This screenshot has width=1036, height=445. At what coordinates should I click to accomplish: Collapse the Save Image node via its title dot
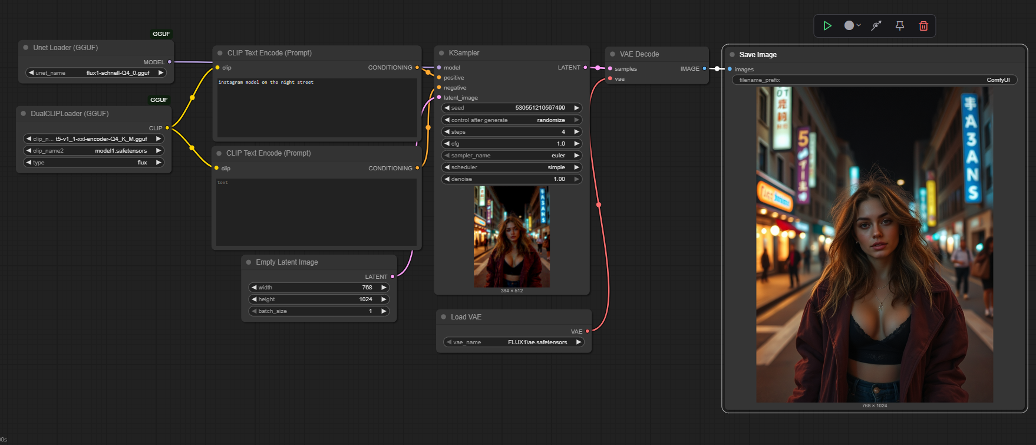pos(732,55)
